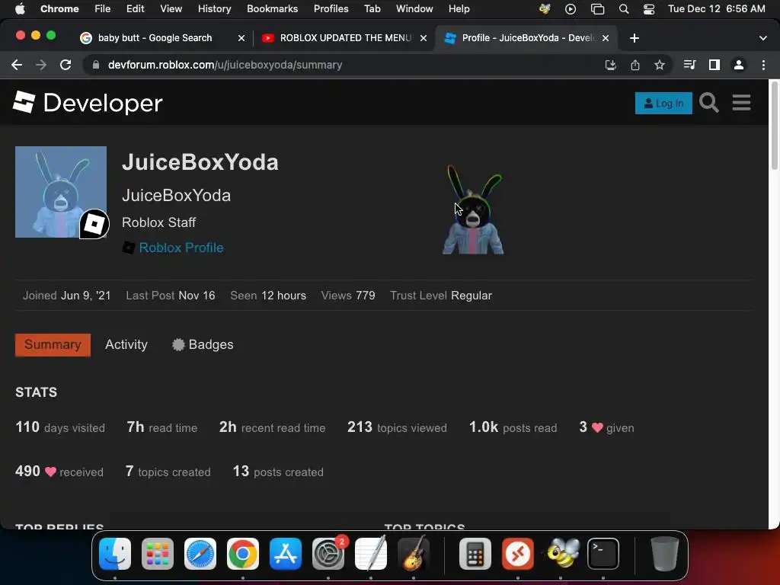Open the Apple menu
The height and width of the screenshot is (585, 780).
(x=20, y=8)
